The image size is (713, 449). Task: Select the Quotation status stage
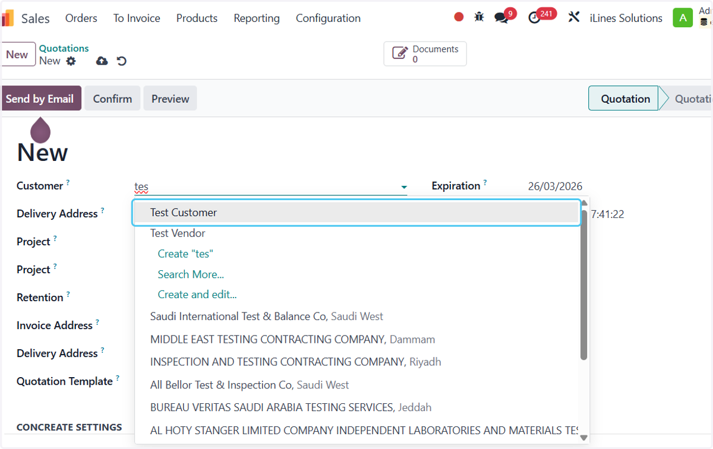625,99
